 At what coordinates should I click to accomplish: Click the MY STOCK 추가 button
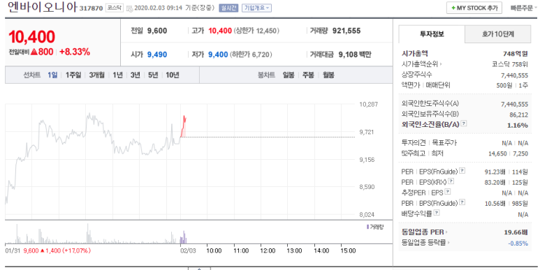(x=474, y=8)
